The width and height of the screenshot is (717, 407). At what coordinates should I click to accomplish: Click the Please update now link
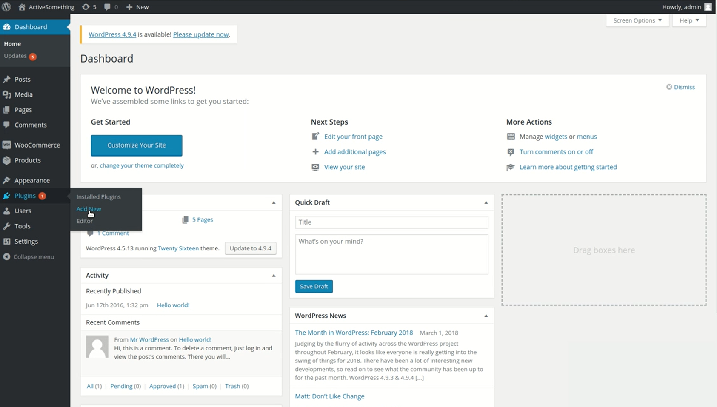click(x=200, y=34)
